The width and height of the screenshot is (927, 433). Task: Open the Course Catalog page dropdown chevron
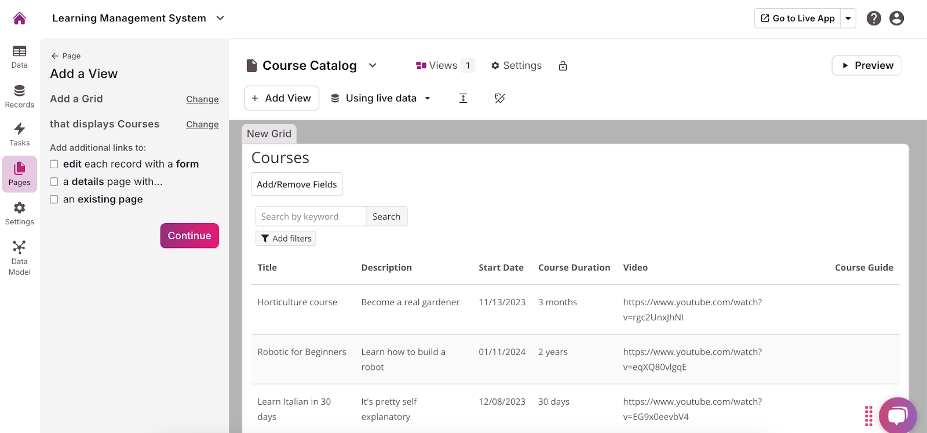373,65
